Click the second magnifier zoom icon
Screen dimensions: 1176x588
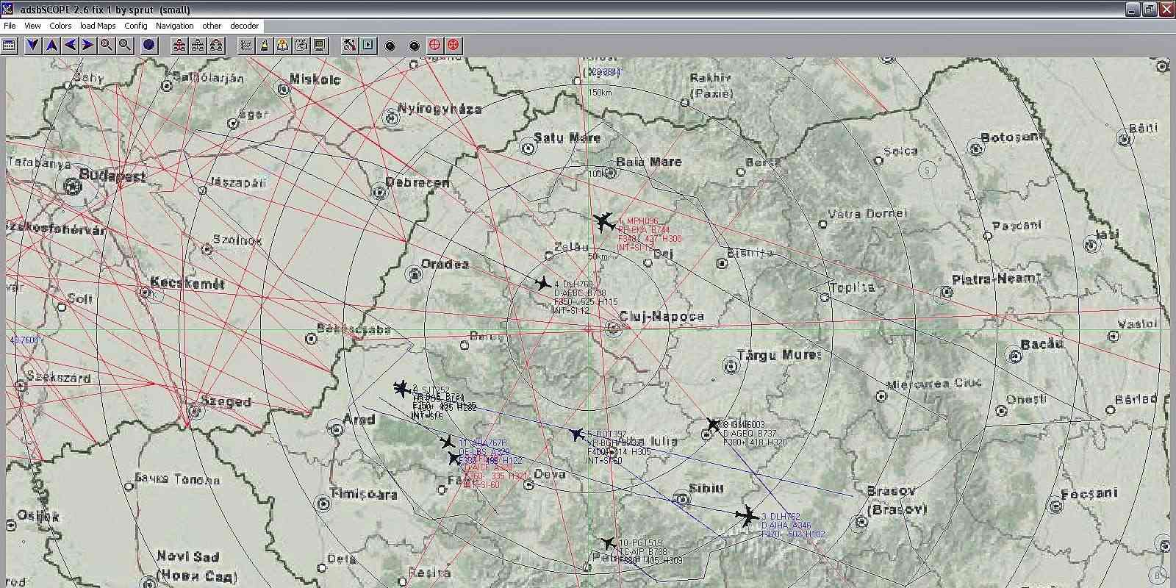(x=126, y=46)
